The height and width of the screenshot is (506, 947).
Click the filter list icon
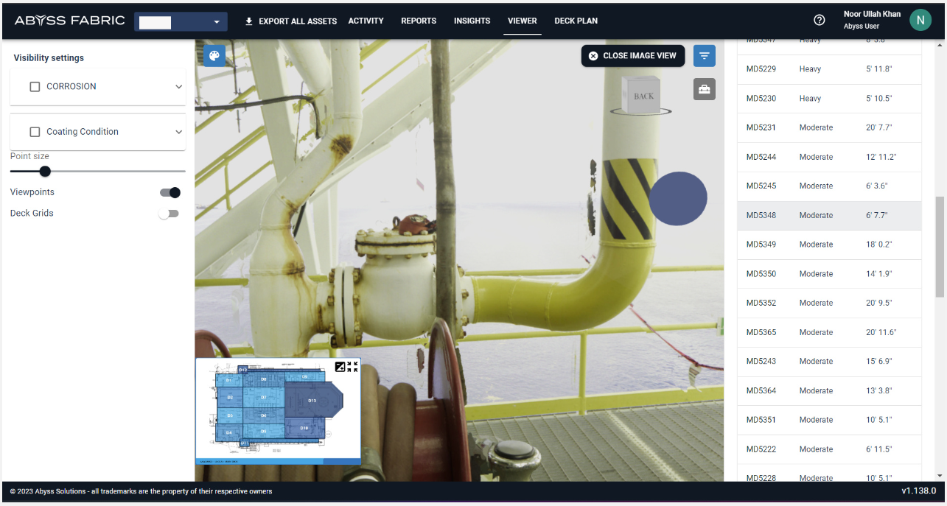(705, 56)
